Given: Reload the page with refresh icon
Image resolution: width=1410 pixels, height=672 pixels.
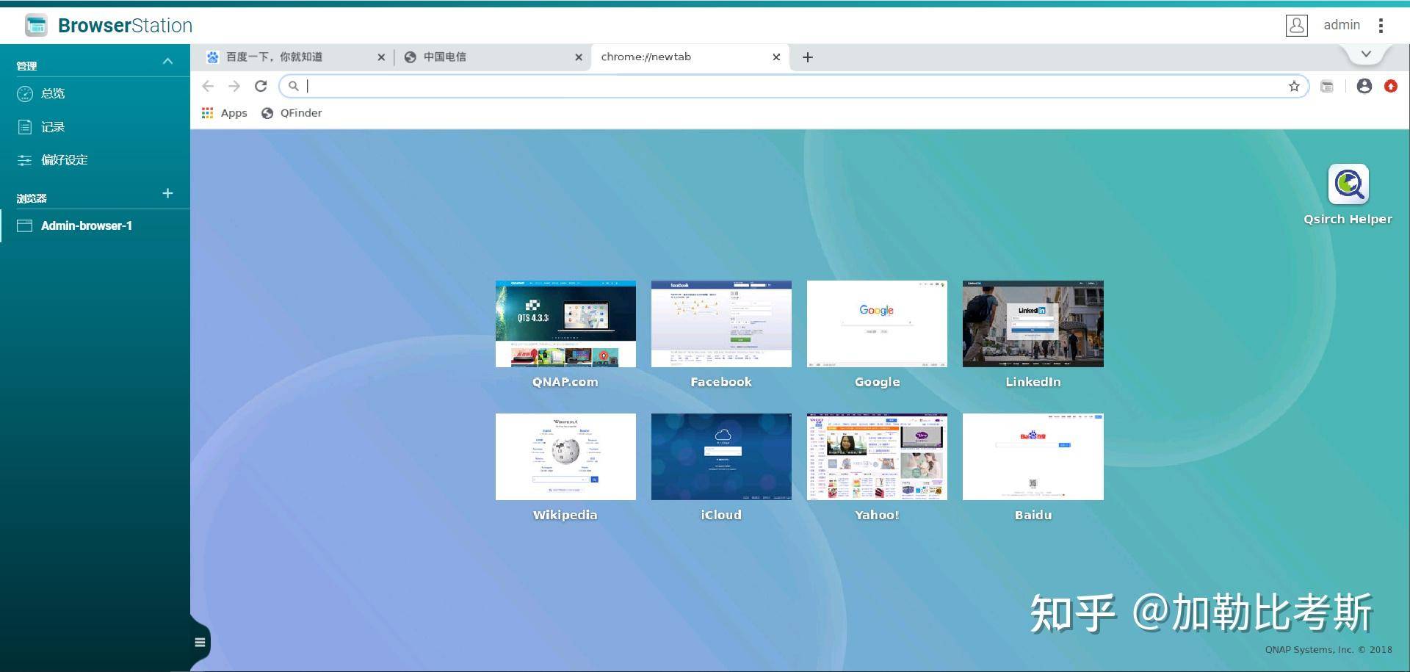Looking at the screenshot, I should pyautogui.click(x=261, y=86).
